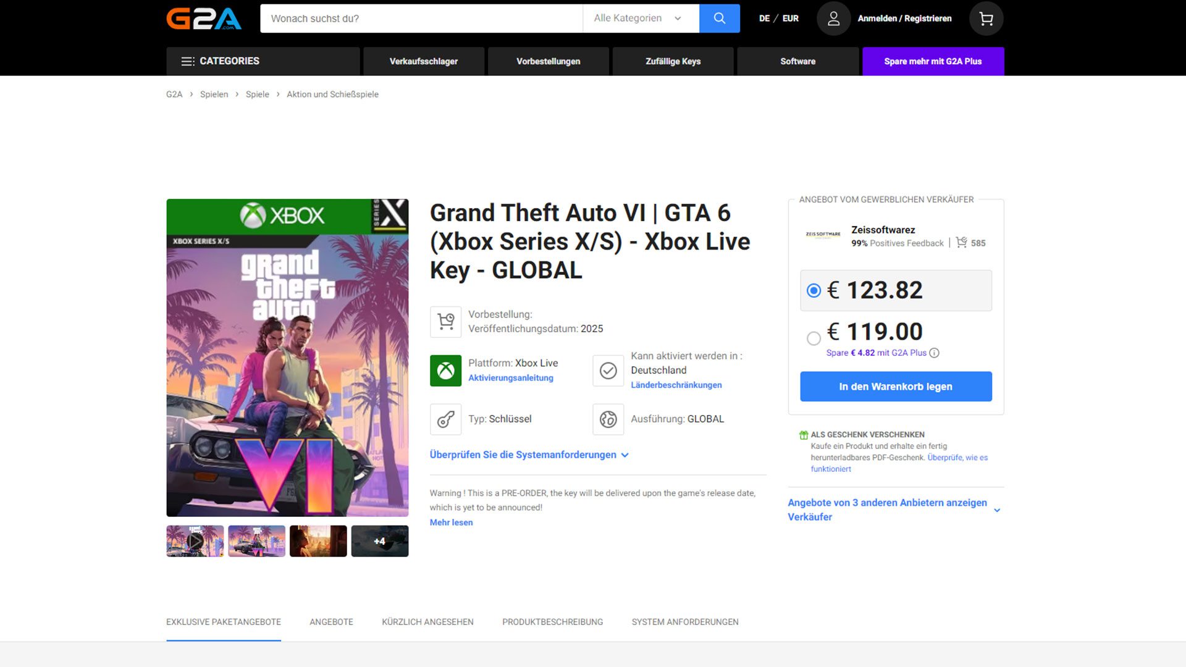The image size is (1186, 667).
Task: Click the Zeissoftwarez seller logo
Action: 823,235
